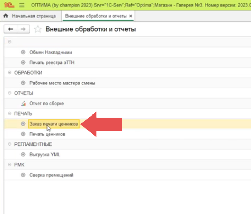This screenshot has width=251, height=214.
Task: Collapse the РЕГЛАМЕНТНЫЕ group
Action: click(9, 144)
